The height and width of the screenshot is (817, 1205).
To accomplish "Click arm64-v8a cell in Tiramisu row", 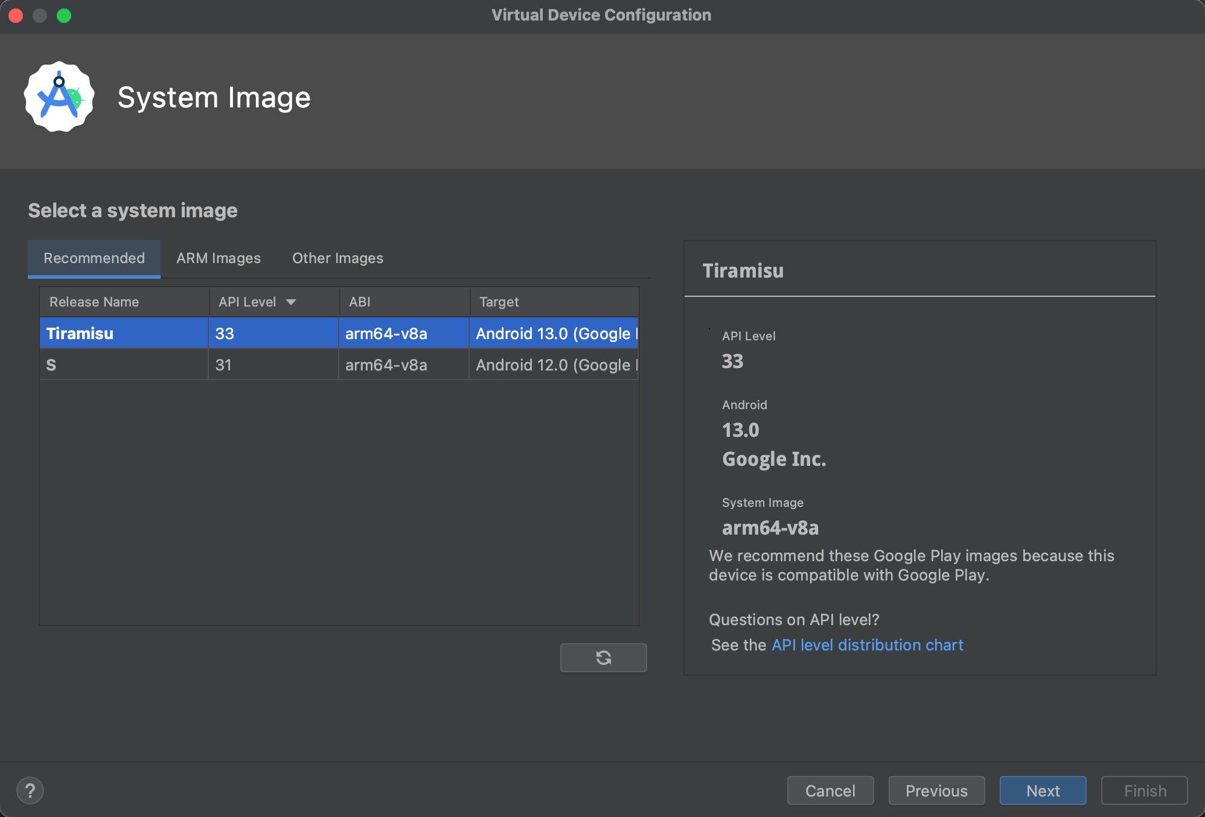I will click(x=403, y=333).
